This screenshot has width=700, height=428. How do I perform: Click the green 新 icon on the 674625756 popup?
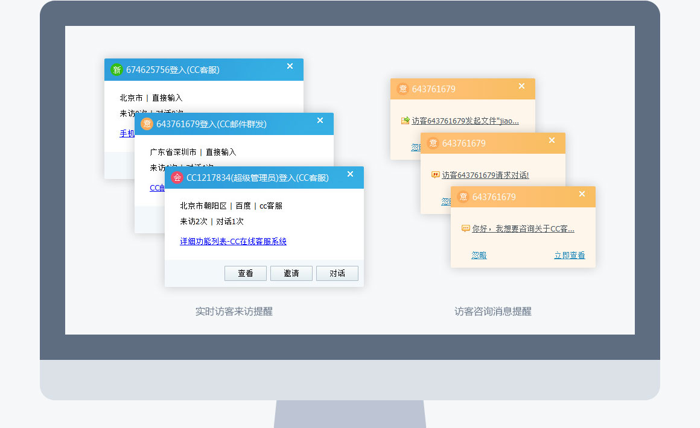click(116, 70)
